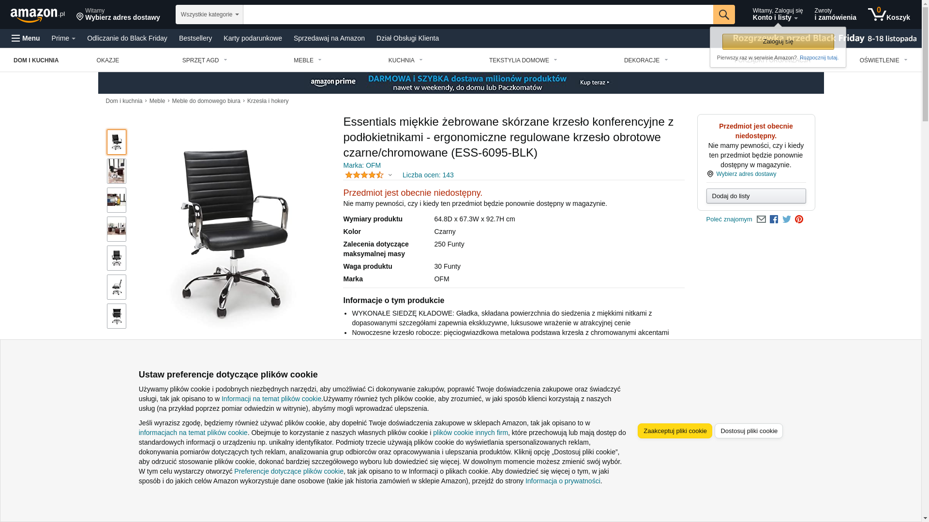Share product via email icon
This screenshot has height=522, width=929.
tap(761, 219)
